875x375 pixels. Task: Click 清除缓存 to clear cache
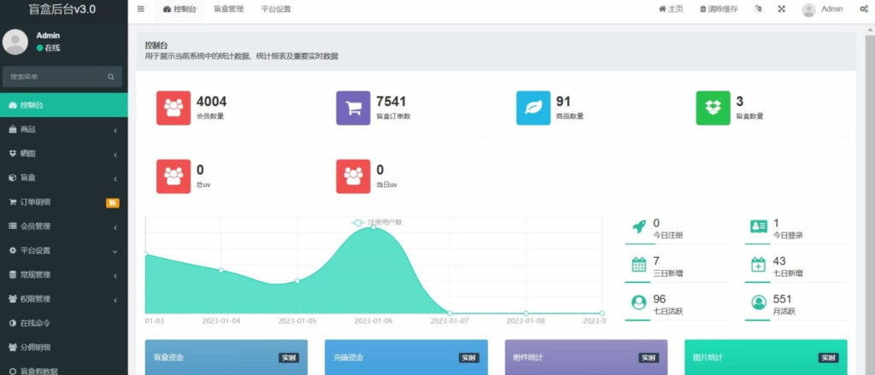[719, 9]
